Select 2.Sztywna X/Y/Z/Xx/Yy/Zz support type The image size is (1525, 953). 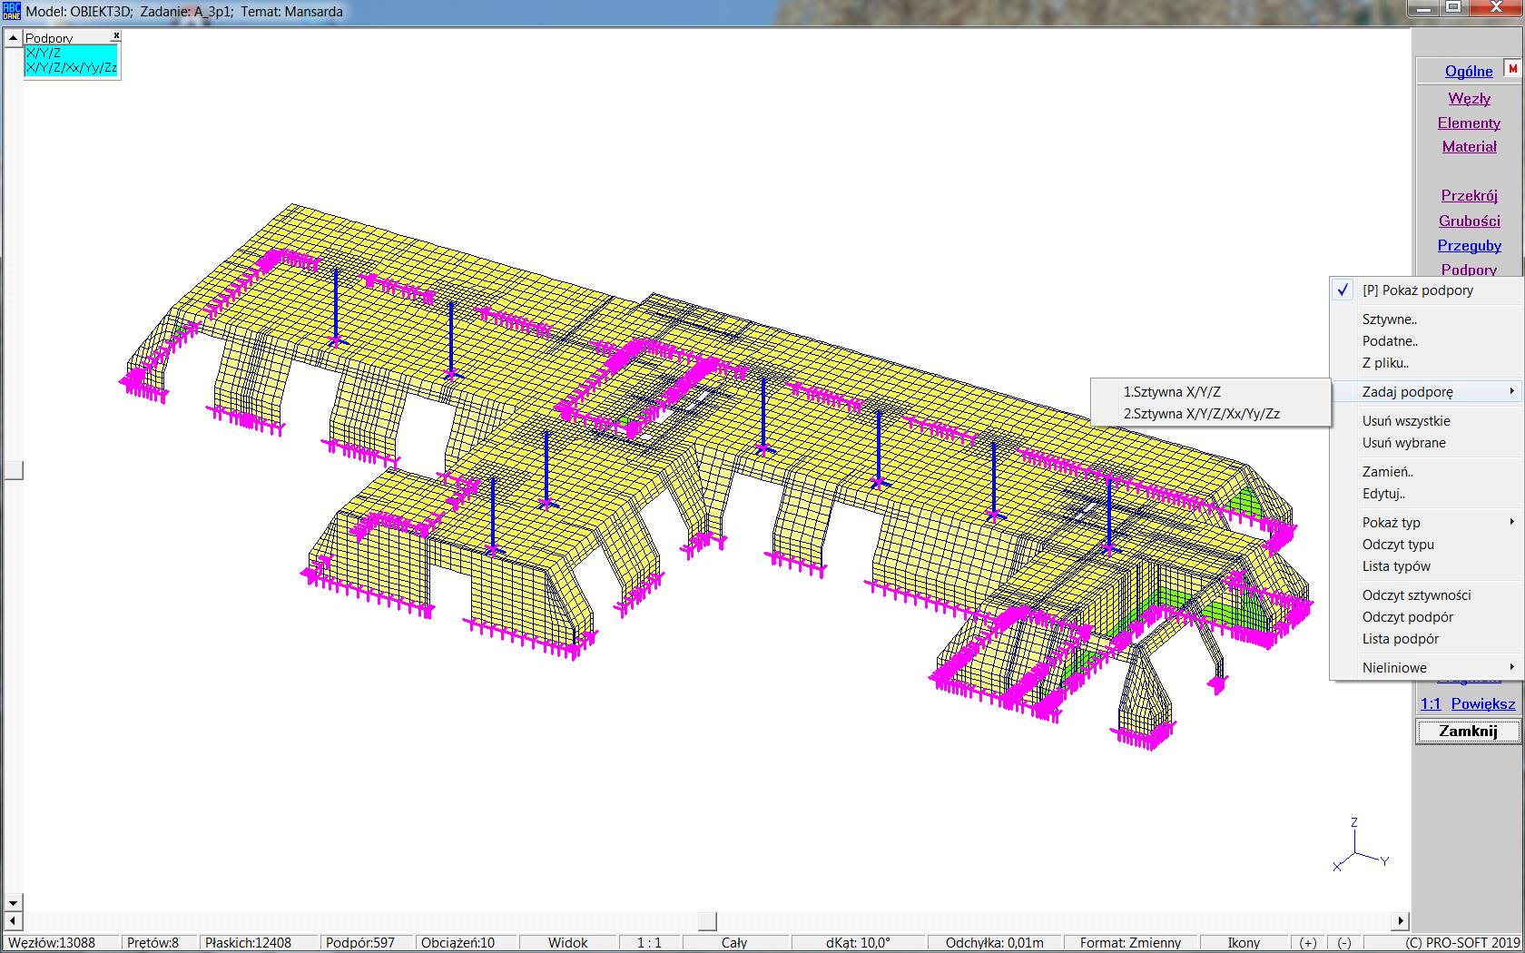point(1201,414)
